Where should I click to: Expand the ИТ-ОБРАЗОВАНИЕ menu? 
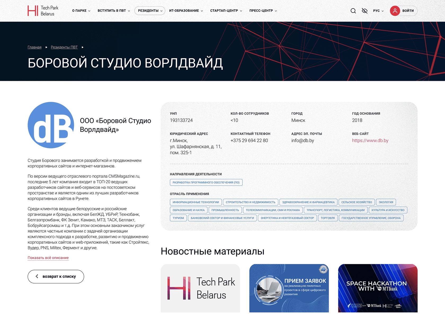pos(186,11)
